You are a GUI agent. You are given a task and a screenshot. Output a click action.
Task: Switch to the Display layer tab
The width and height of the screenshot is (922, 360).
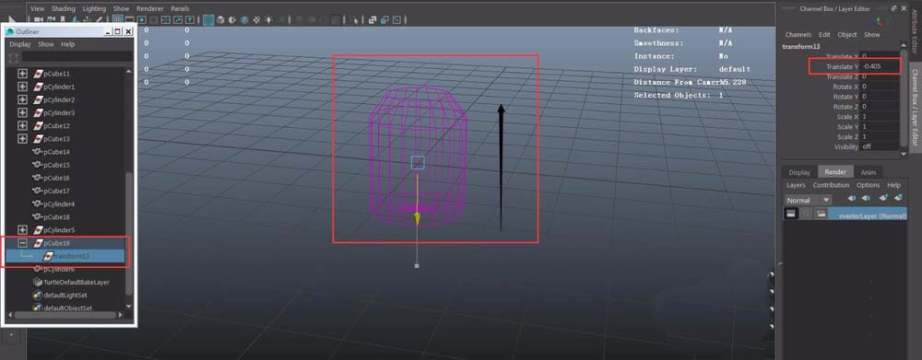(x=799, y=172)
